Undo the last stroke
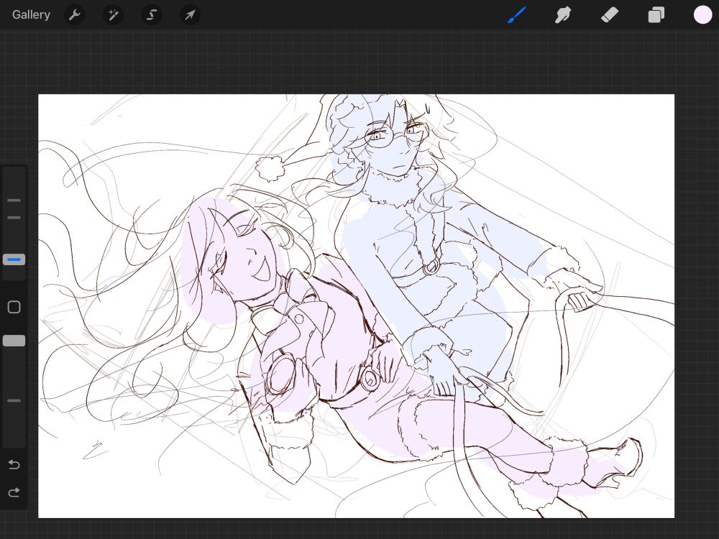 pos(14,465)
